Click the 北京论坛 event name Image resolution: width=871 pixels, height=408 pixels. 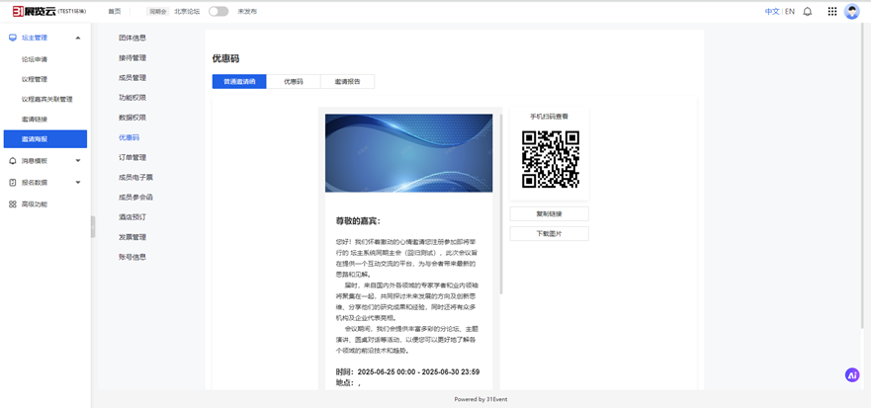187,11
